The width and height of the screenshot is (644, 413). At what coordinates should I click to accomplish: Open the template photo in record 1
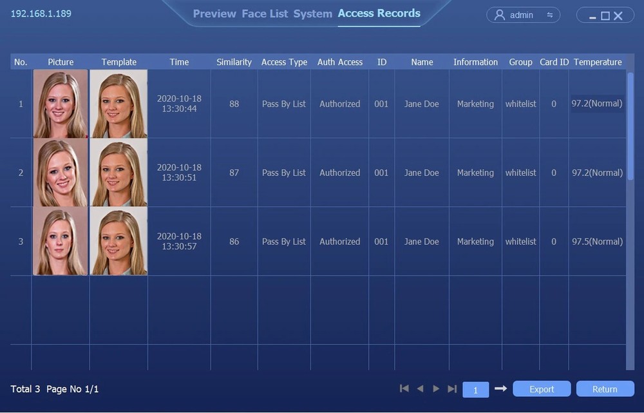point(118,104)
